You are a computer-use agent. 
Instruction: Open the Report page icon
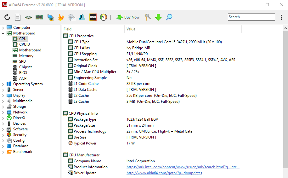(18, 17)
